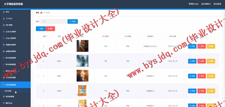Expand 企业之星管理 with its chevron
The height and width of the screenshot is (107, 225).
point(27,38)
